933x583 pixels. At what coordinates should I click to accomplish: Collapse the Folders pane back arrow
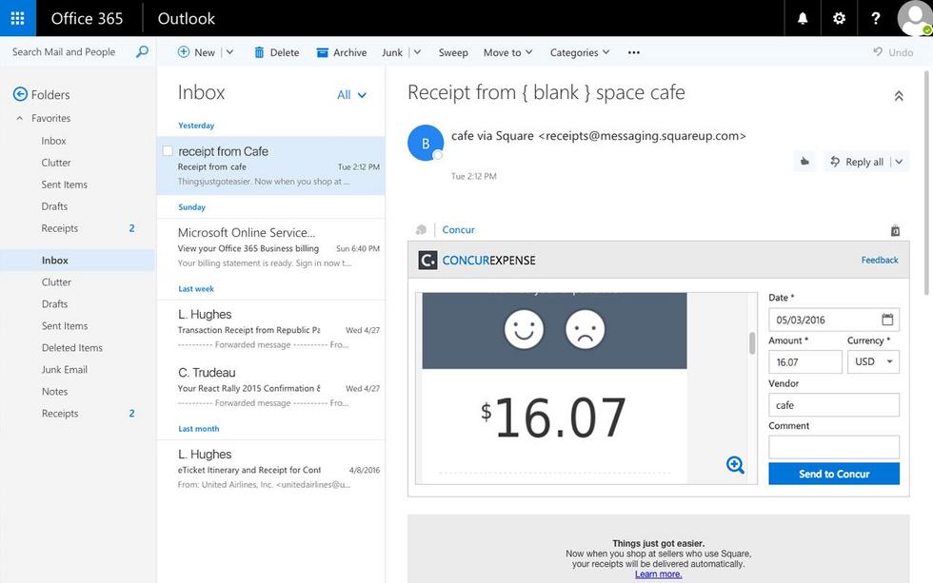(20, 94)
